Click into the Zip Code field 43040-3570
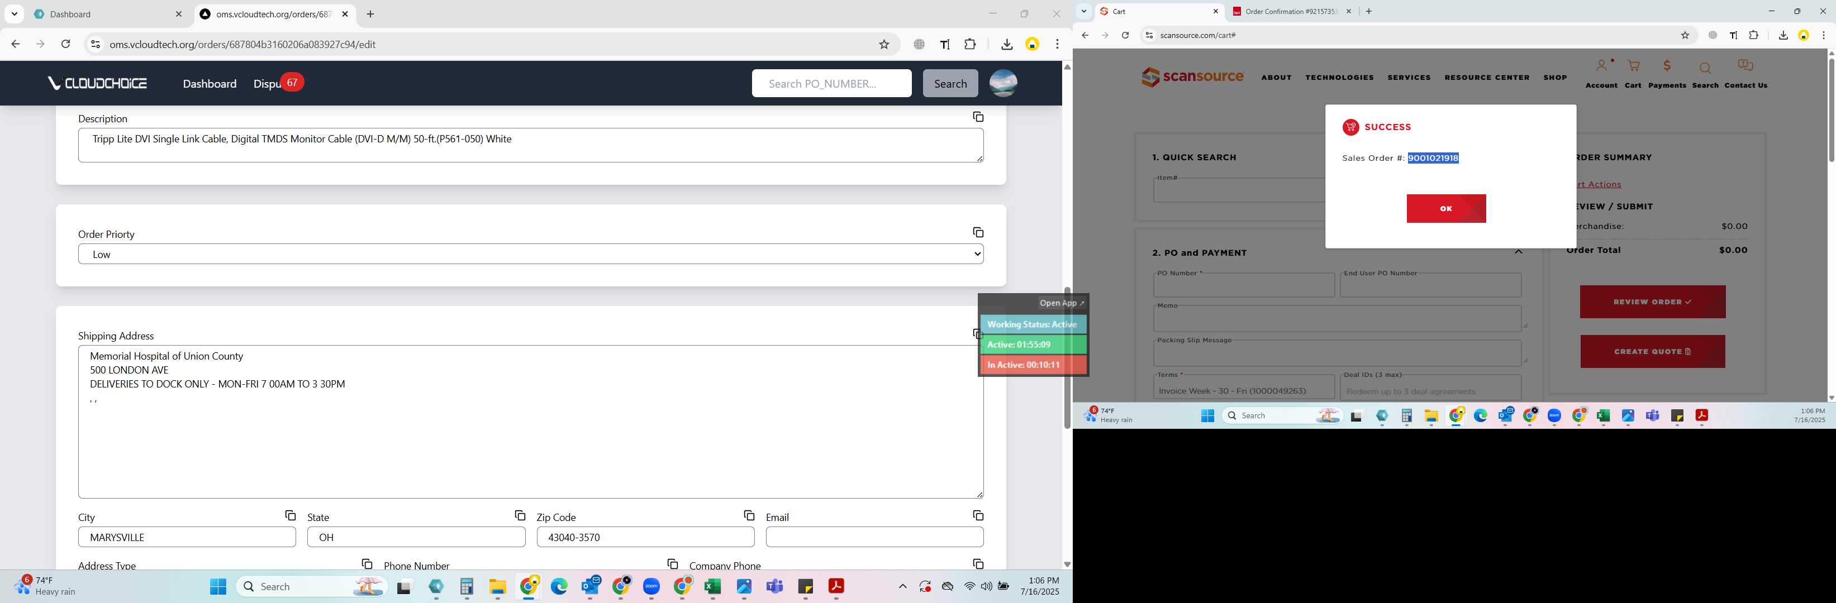The height and width of the screenshot is (603, 1836). [645, 537]
